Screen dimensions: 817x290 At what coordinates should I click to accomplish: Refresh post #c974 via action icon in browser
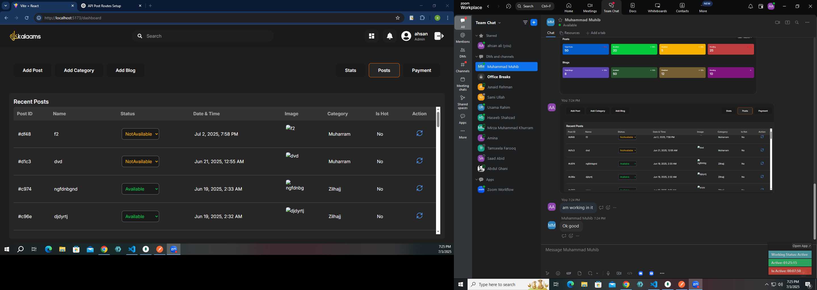pyautogui.click(x=419, y=188)
